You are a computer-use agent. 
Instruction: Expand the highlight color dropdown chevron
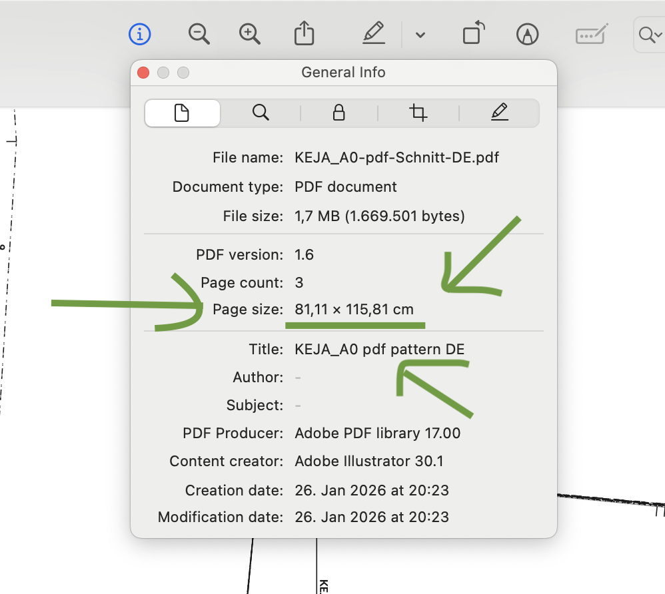(x=420, y=35)
